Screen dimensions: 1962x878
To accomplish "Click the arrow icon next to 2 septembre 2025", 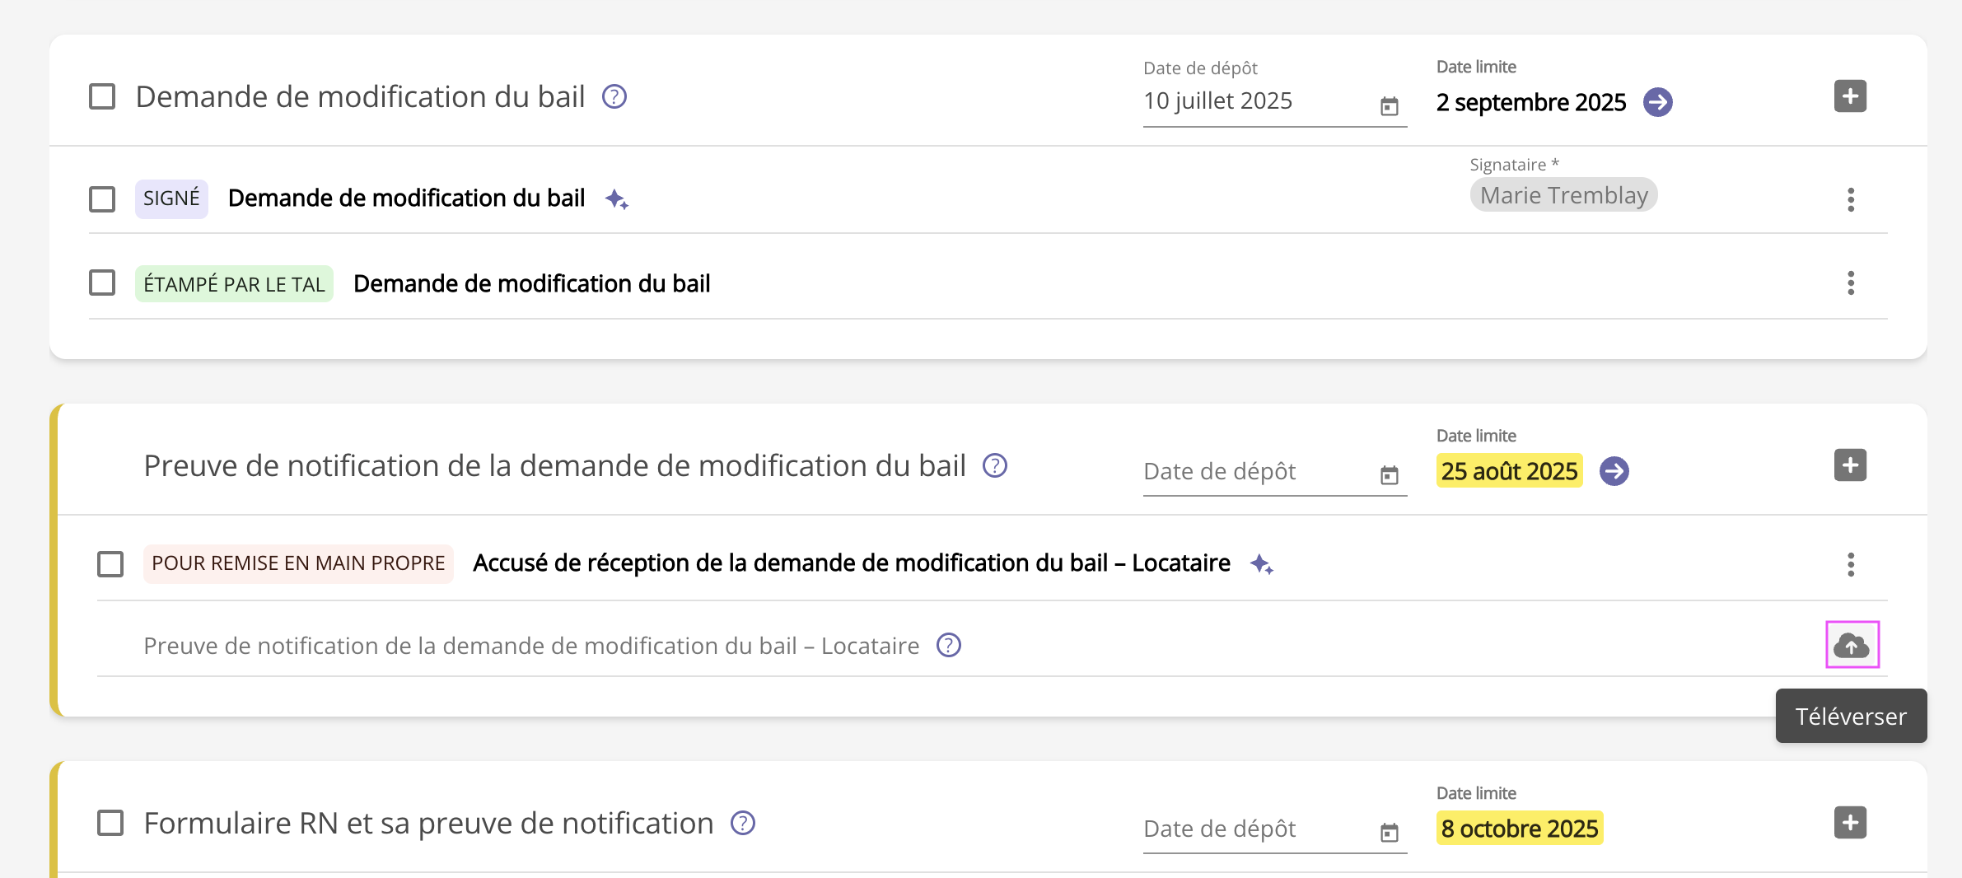I will tap(1657, 102).
